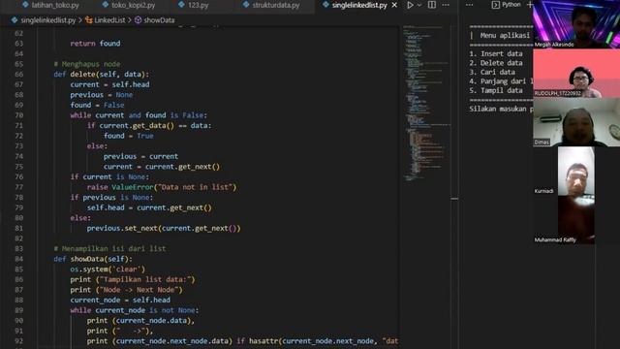
Task: Click 'self.head = current.get_next()' on line 79
Action: (x=149, y=207)
